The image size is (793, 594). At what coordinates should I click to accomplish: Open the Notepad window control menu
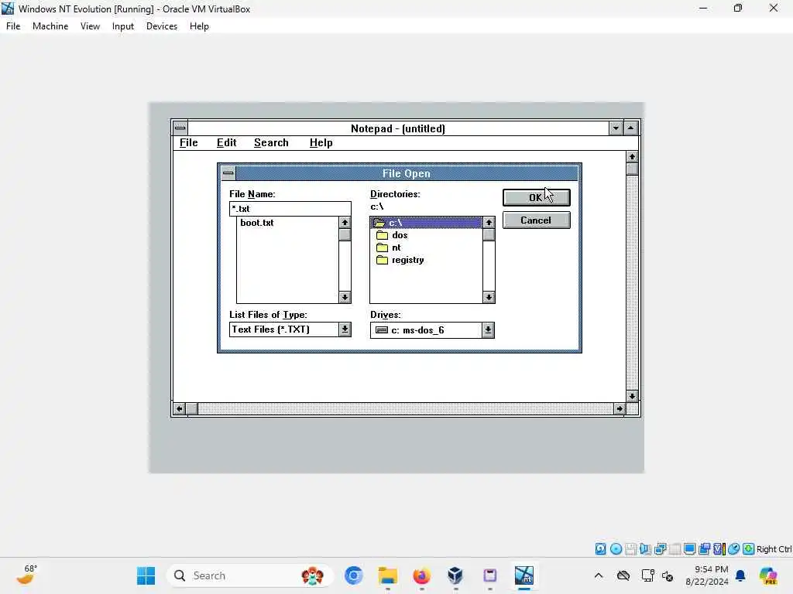[180, 128]
